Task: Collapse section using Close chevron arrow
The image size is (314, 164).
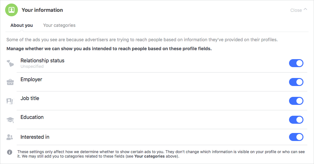Action: coord(305,10)
